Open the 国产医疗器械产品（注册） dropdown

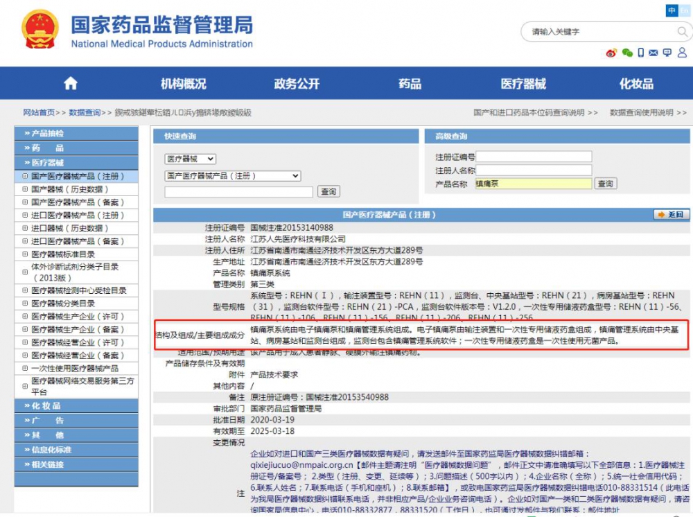click(232, 176)
